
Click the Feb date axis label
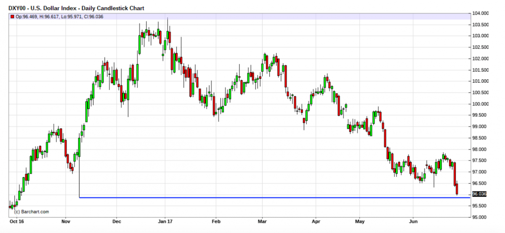215,220
